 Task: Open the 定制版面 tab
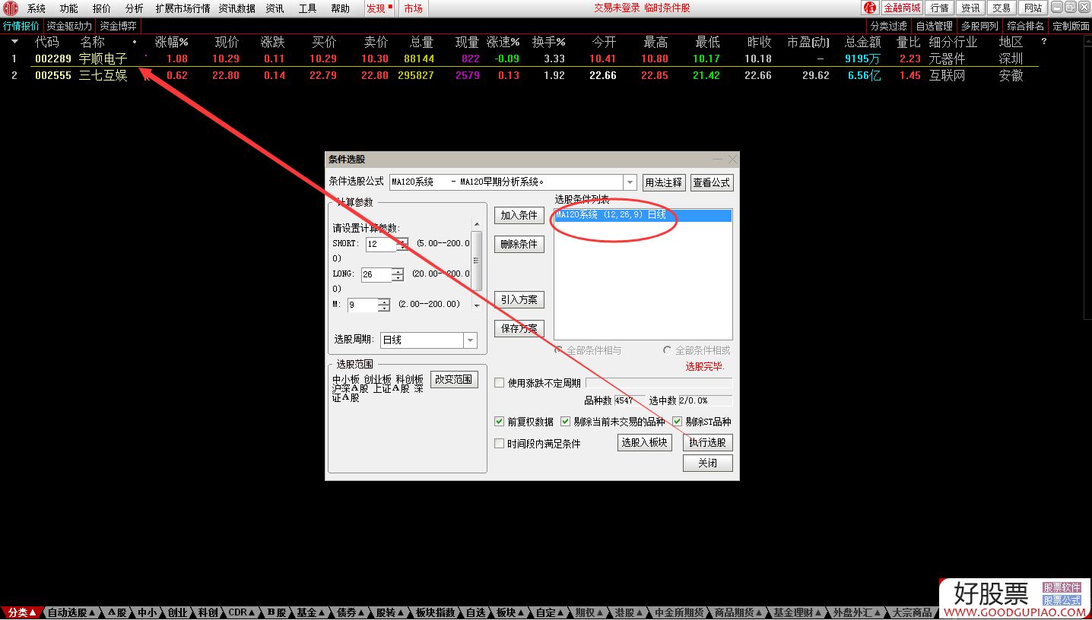coord(1071,26)
